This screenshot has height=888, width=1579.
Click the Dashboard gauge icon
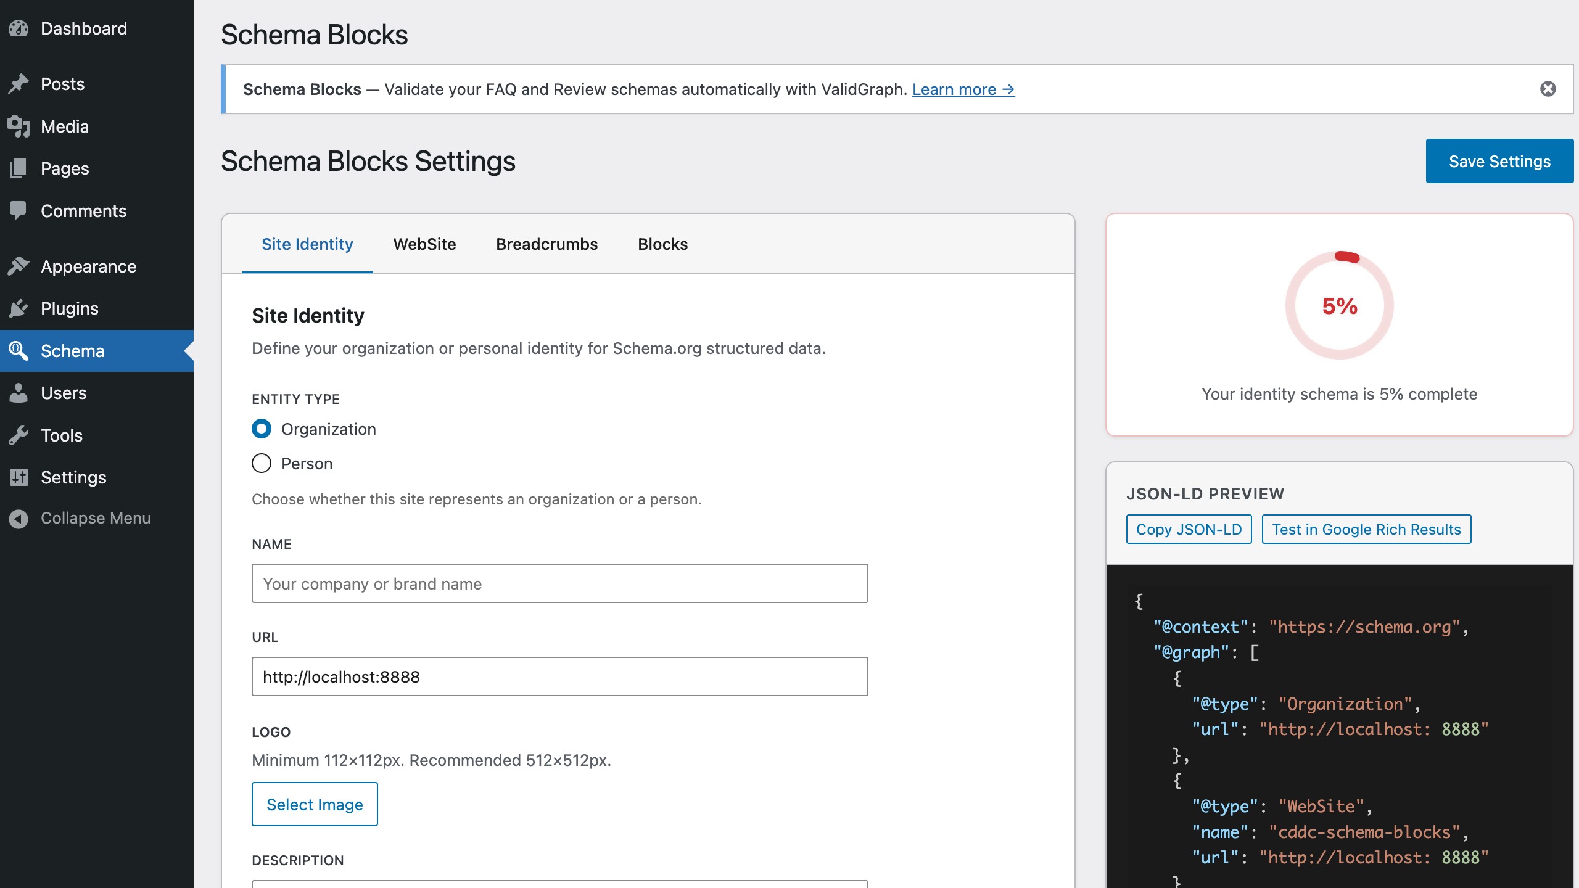[x=19, y=28]
